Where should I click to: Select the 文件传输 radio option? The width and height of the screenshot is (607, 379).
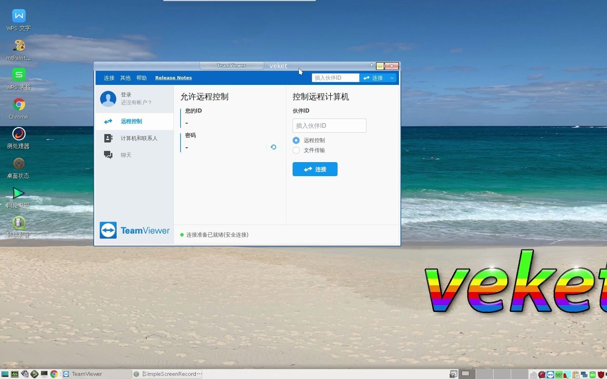296,150
